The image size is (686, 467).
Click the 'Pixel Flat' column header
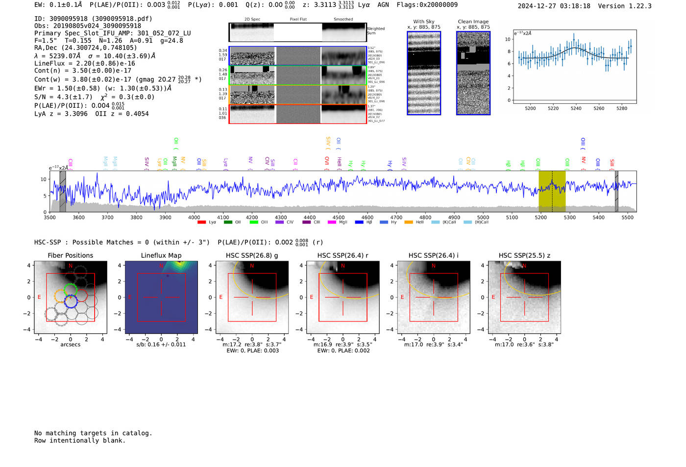click(298, 19)
